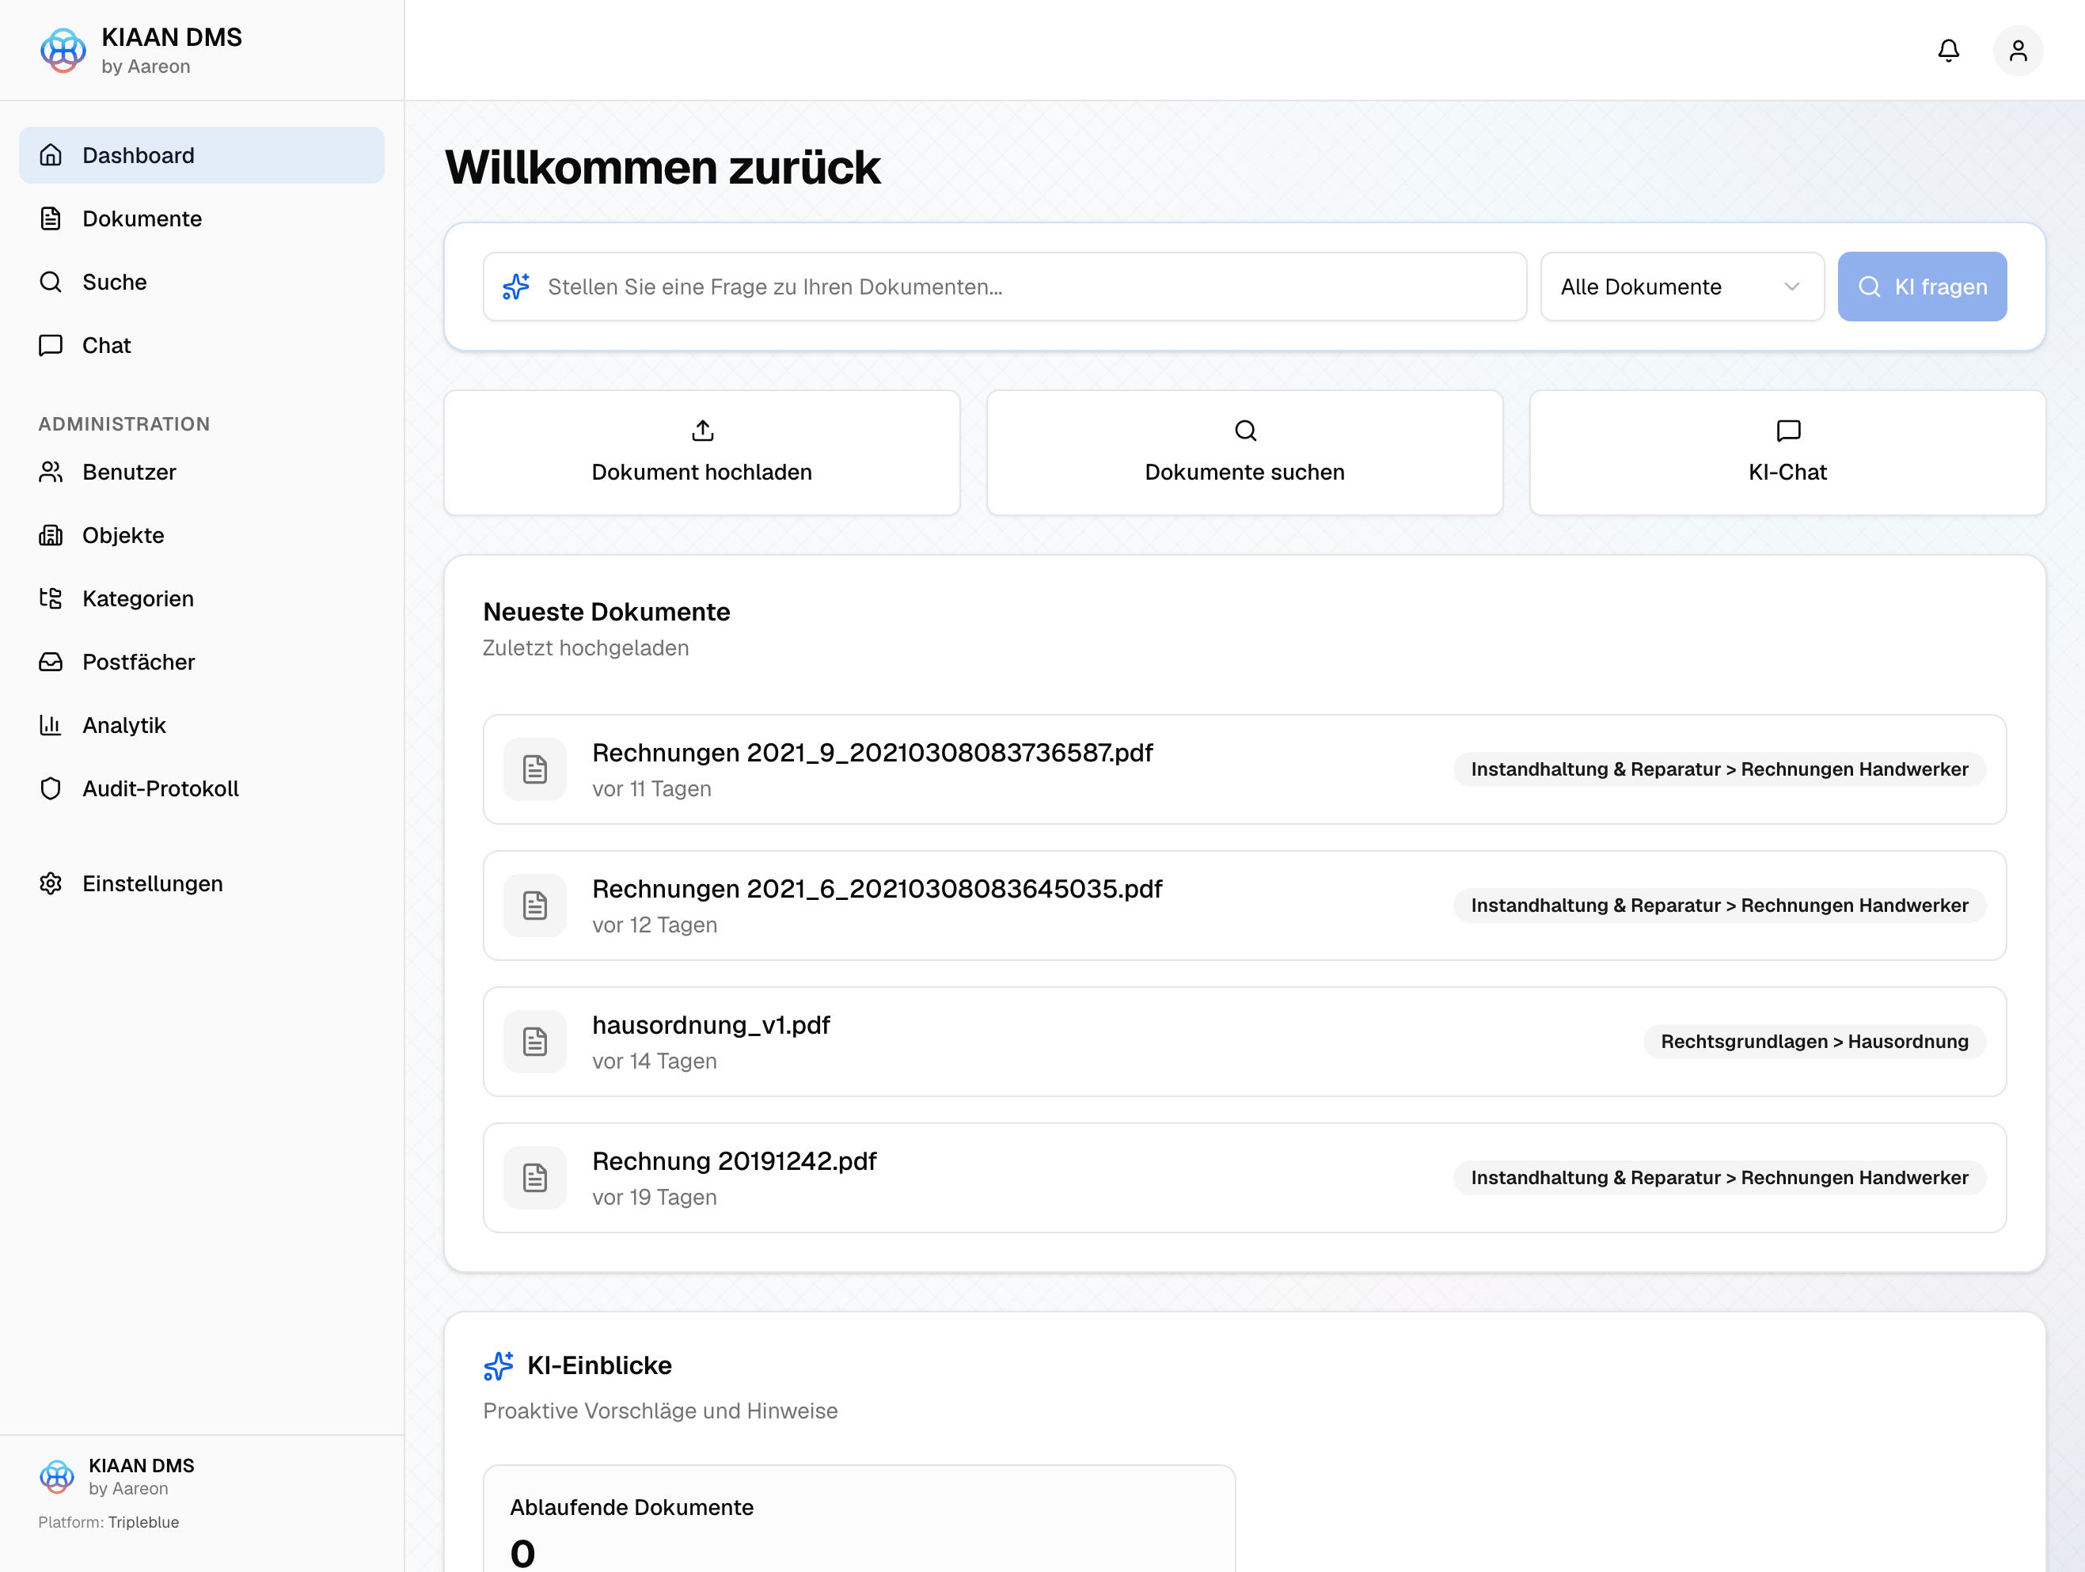Click the chat bubble icon above KI-Chat
This screenshot has height=1572, width=2085.
[x=1787, y=431]
